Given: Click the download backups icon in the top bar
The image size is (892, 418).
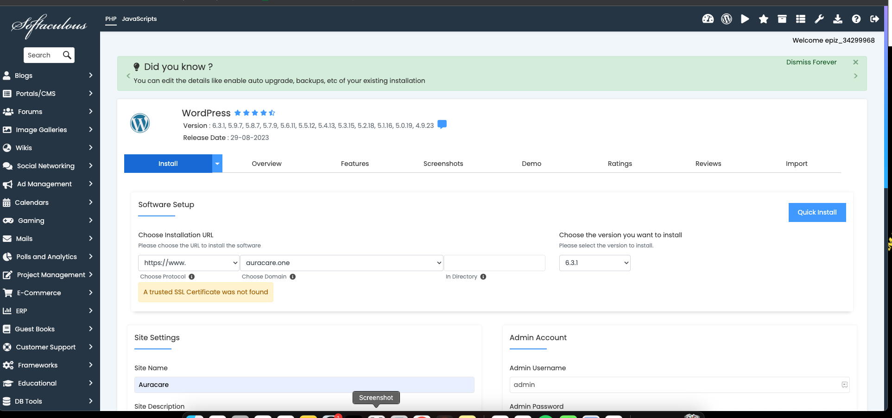Looking at the screenshot, I should [x=837, y=19].
